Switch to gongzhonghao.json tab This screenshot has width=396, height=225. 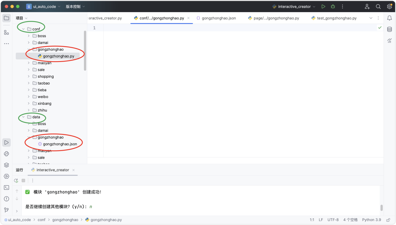point(216,18)
